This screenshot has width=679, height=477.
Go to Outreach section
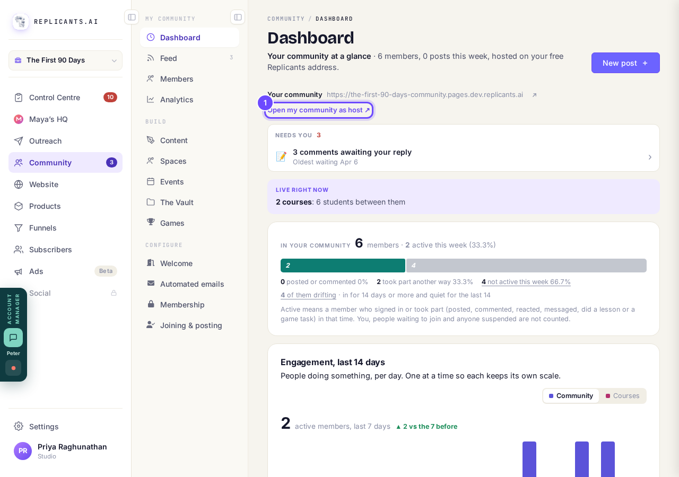click(65, 141)
